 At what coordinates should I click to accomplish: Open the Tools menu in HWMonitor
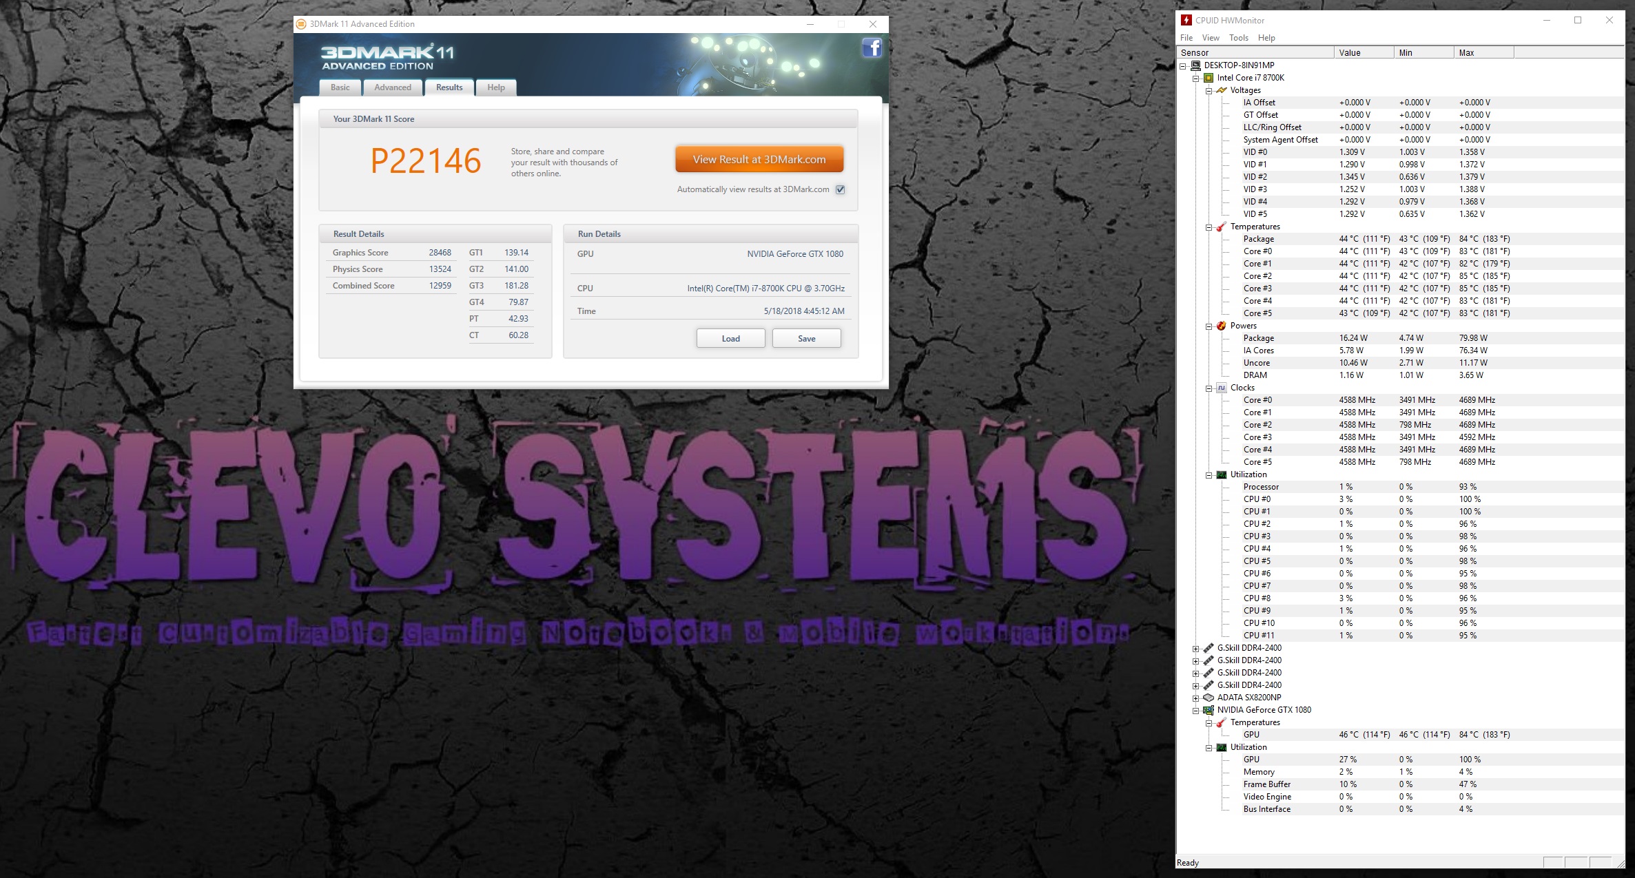[x=1238, y=38]
